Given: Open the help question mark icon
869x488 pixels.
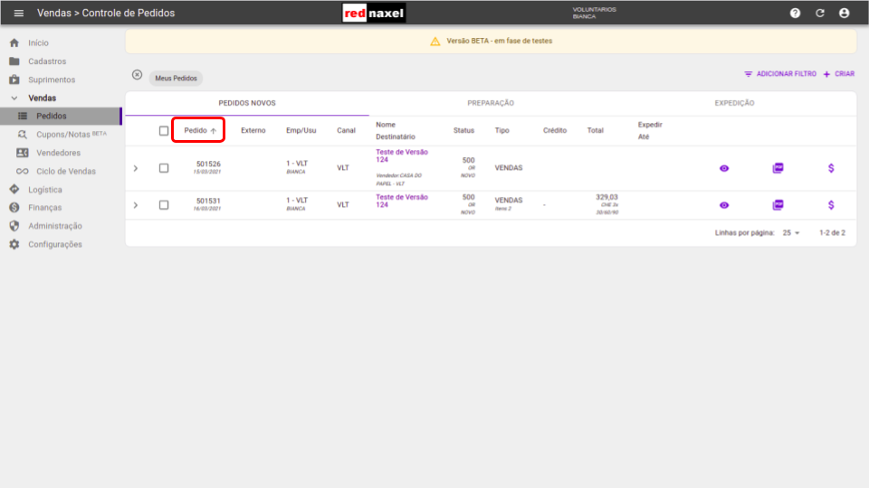Looking at the screenshot, I should point(795,13).
